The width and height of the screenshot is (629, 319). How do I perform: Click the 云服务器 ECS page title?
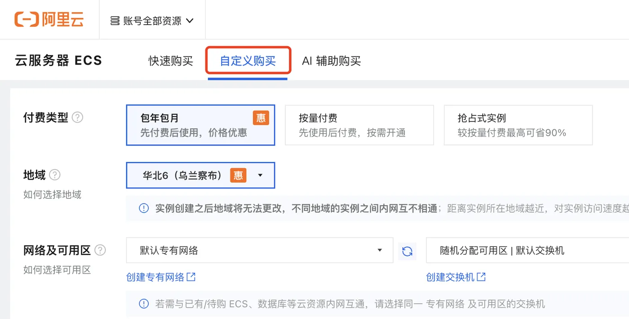click(x=59, y=61)
